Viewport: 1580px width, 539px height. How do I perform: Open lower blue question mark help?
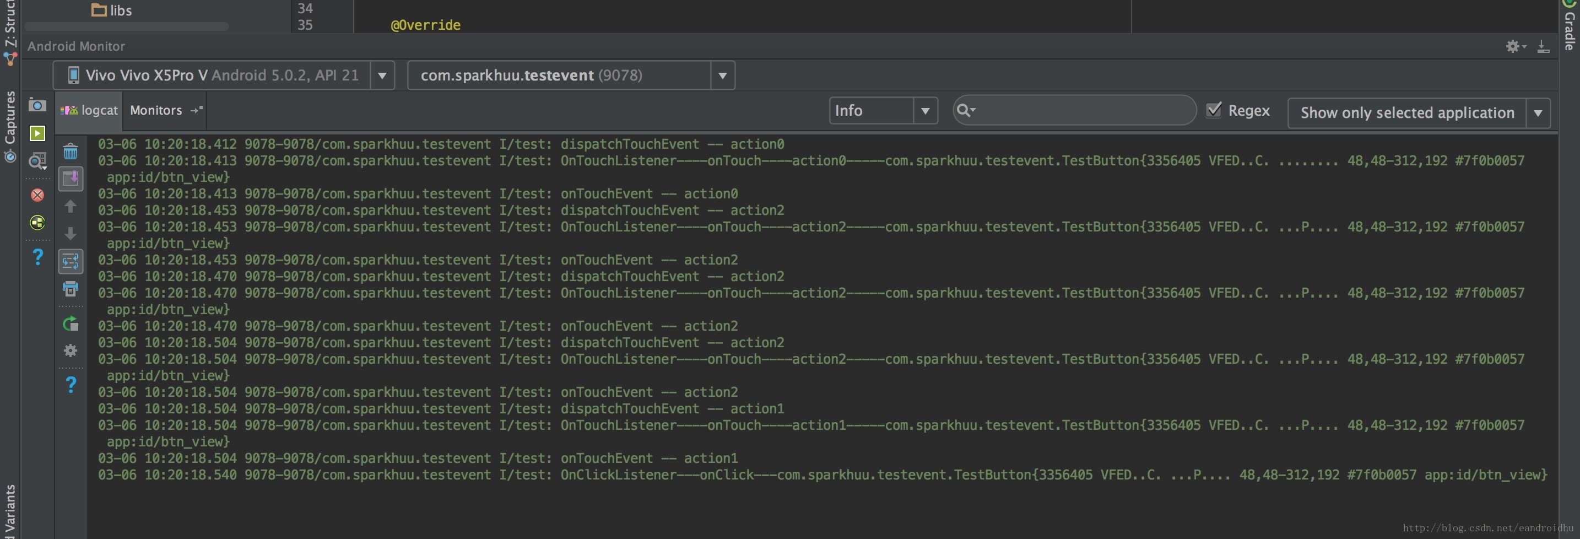[x=71, y=385]
